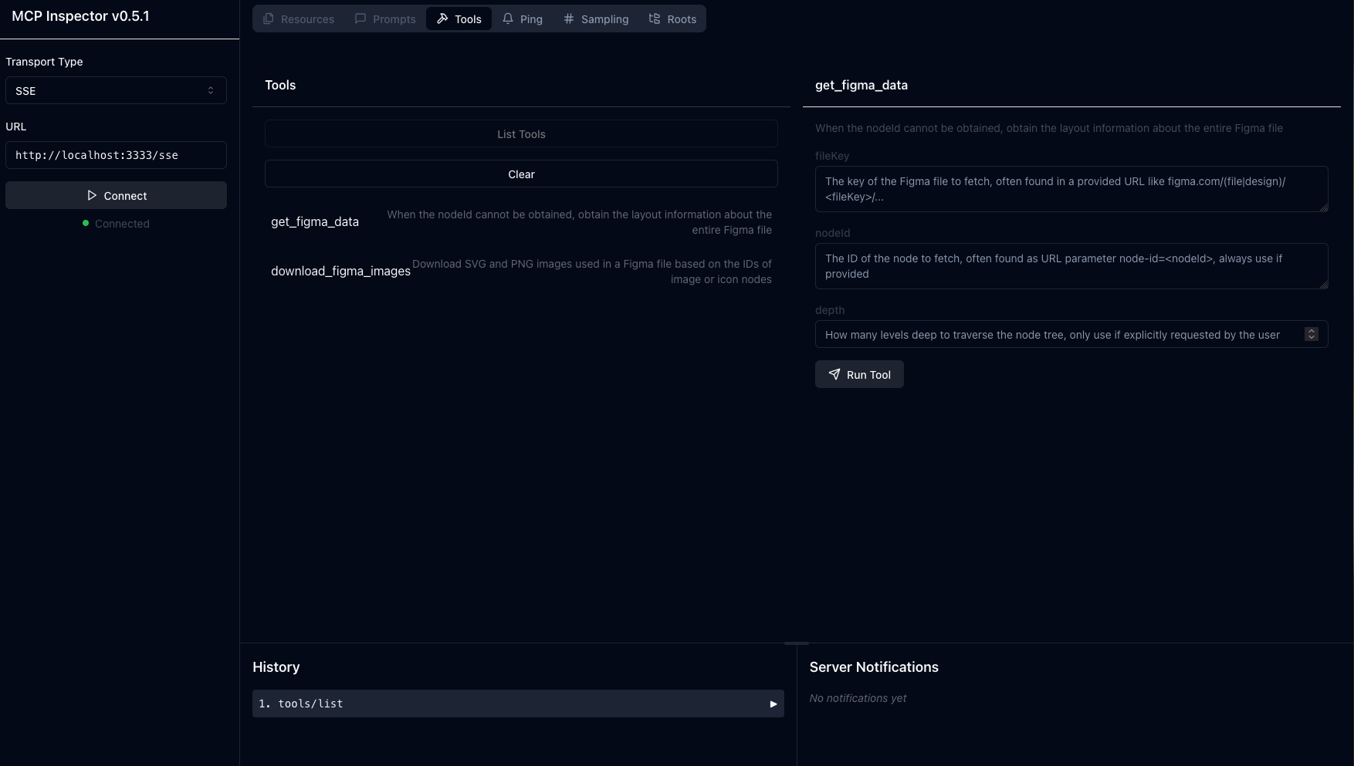This screenshot has height=766, width=1354.
Task: Click the depth number field
Action: [1071, 334]
